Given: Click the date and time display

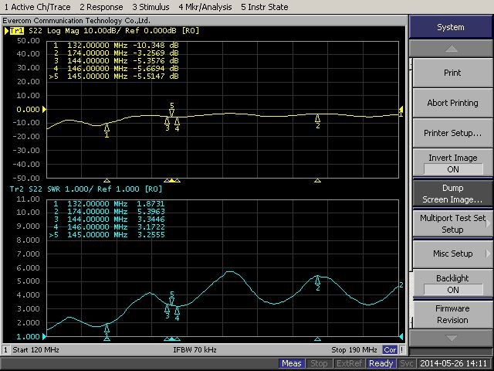Looking at the screenshot, I should tap(454, 363).
